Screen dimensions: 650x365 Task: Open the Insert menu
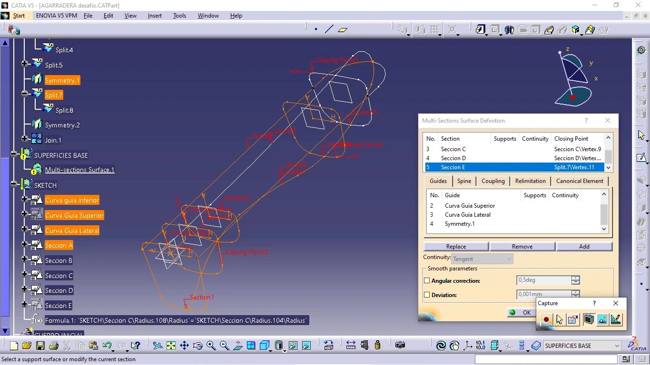[154, 16]
